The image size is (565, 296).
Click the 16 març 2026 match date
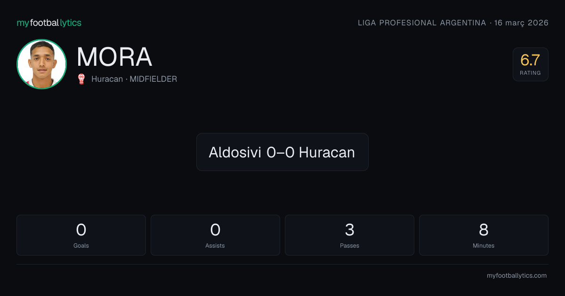pyautogui.click(x=521, y=23)
